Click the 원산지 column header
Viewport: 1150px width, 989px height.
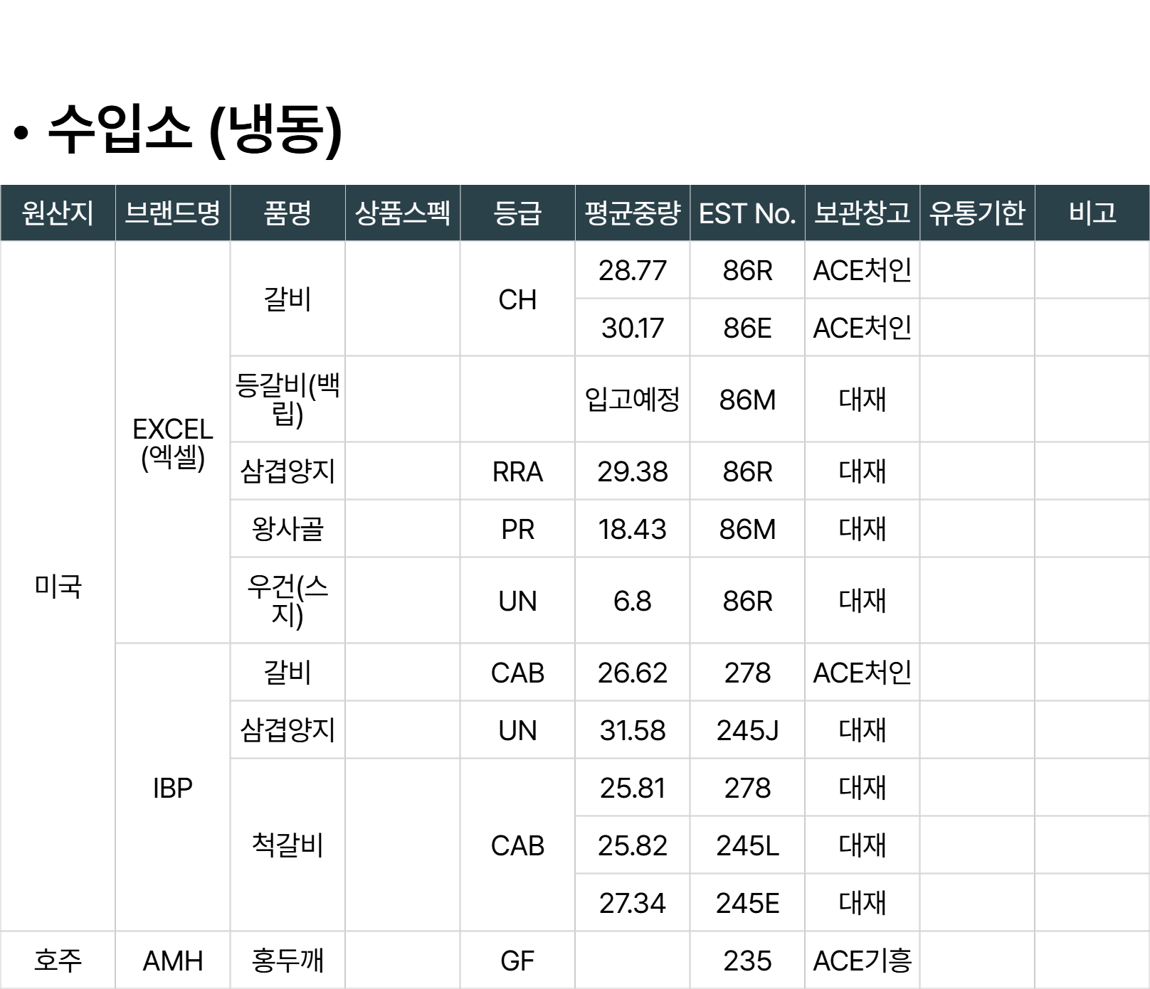(x=58, y=213)
